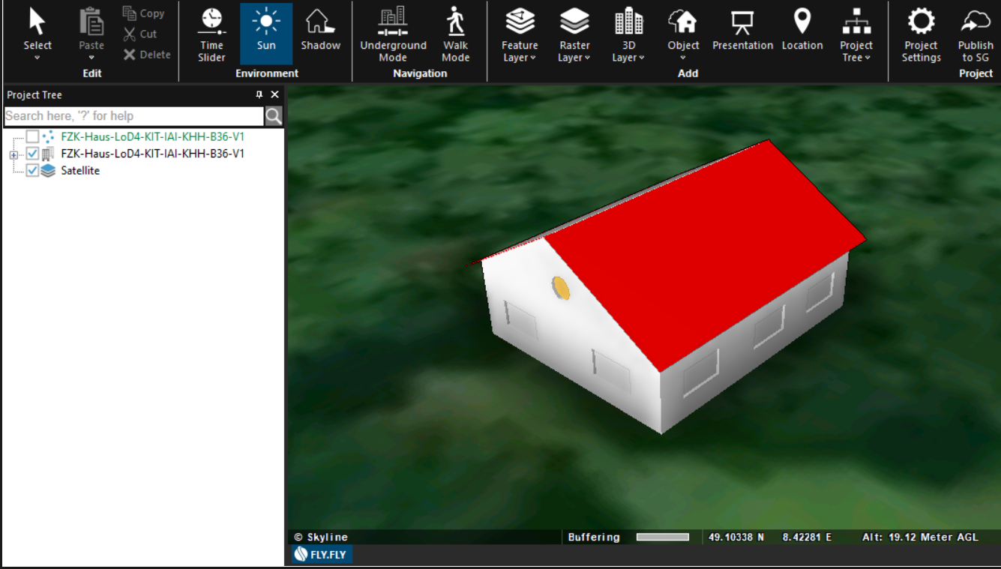Select the black FZK-Haus-LoD4 building entry

pyautogui.click(x=153, y=154)
